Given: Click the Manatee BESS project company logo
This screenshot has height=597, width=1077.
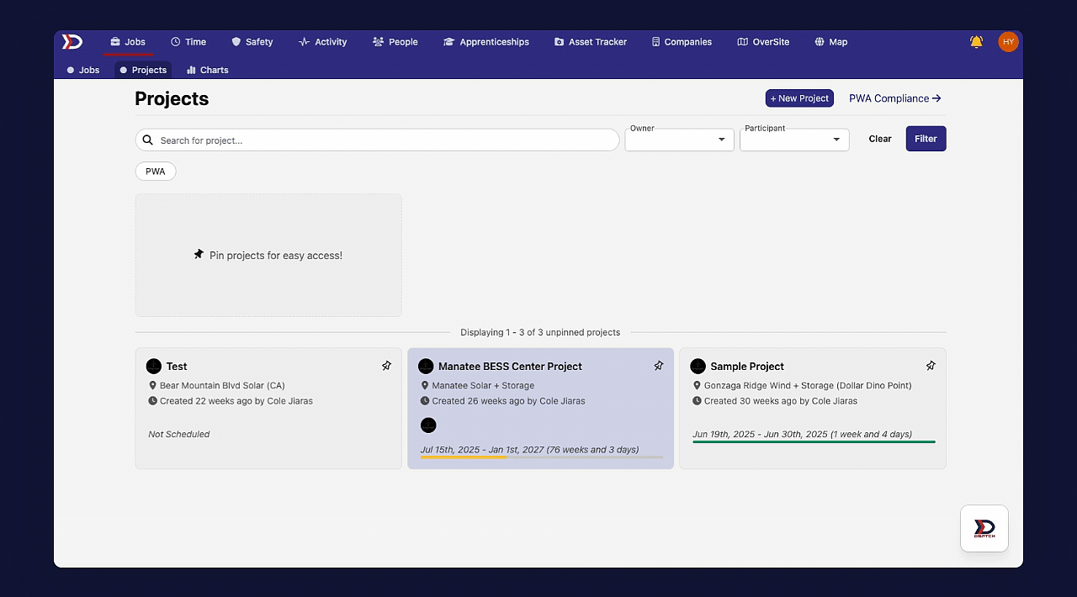Looking at the screenshot, I should click(426, 367).
